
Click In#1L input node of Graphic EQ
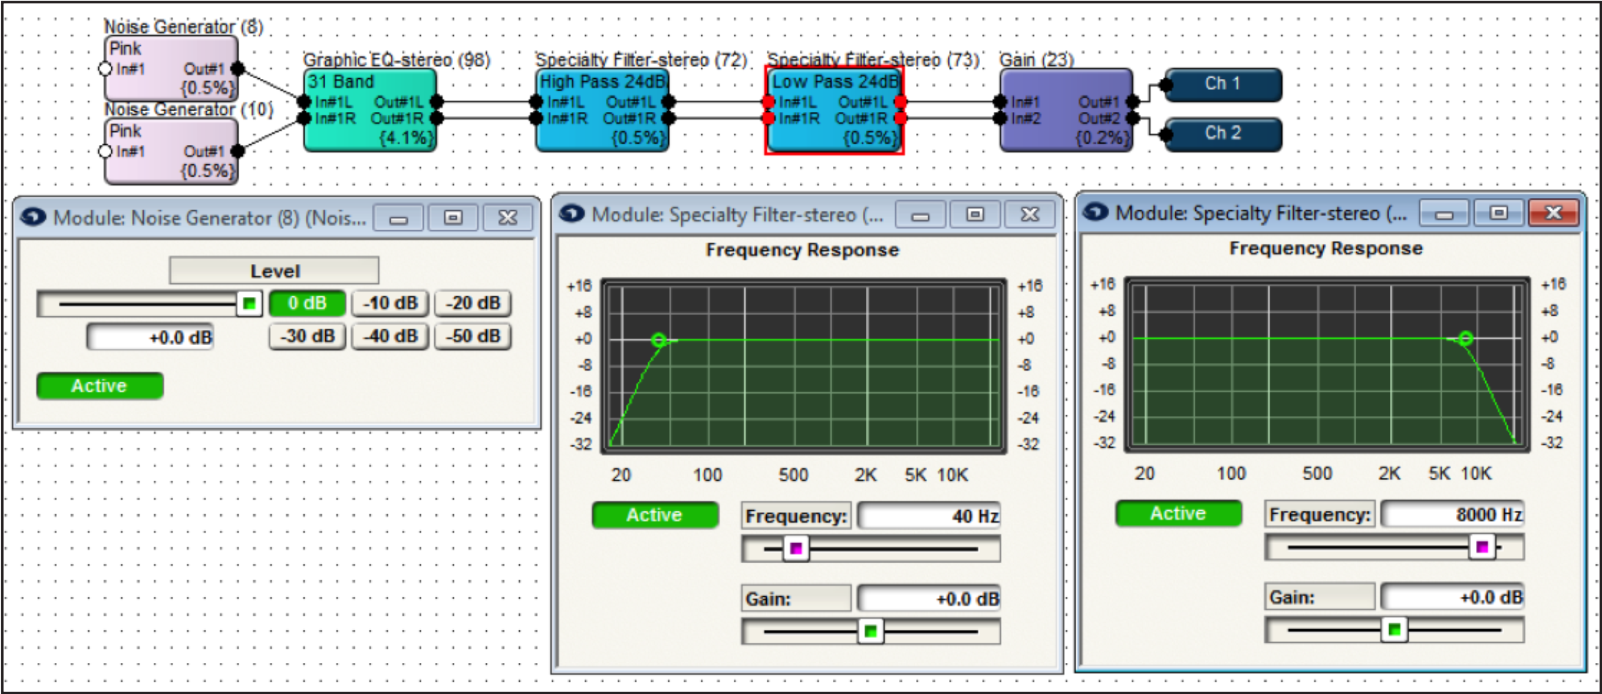tap(304, 102)
